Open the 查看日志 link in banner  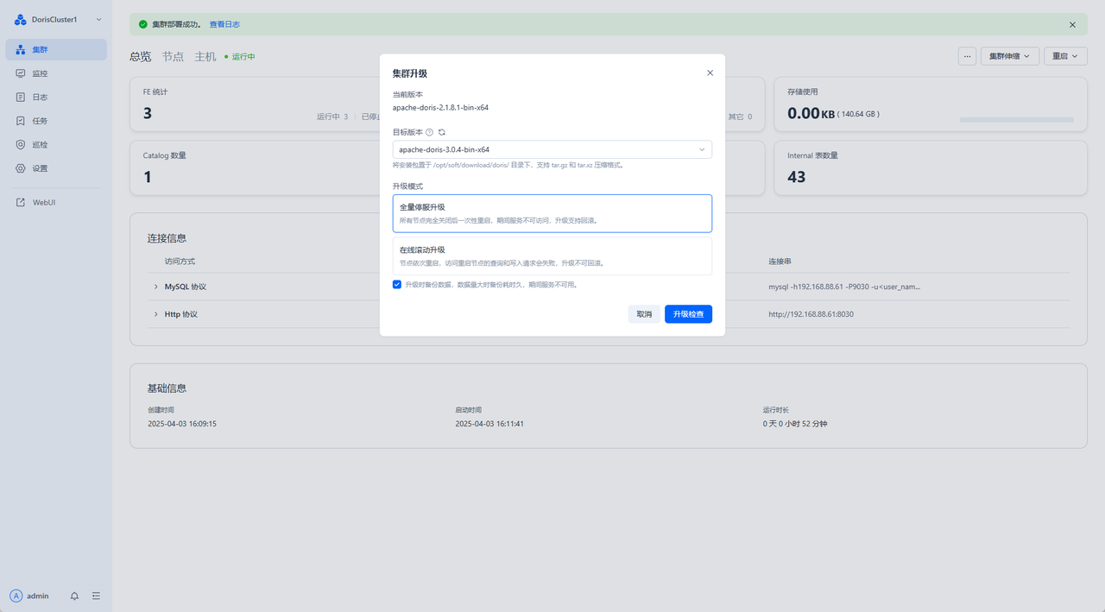224,24
